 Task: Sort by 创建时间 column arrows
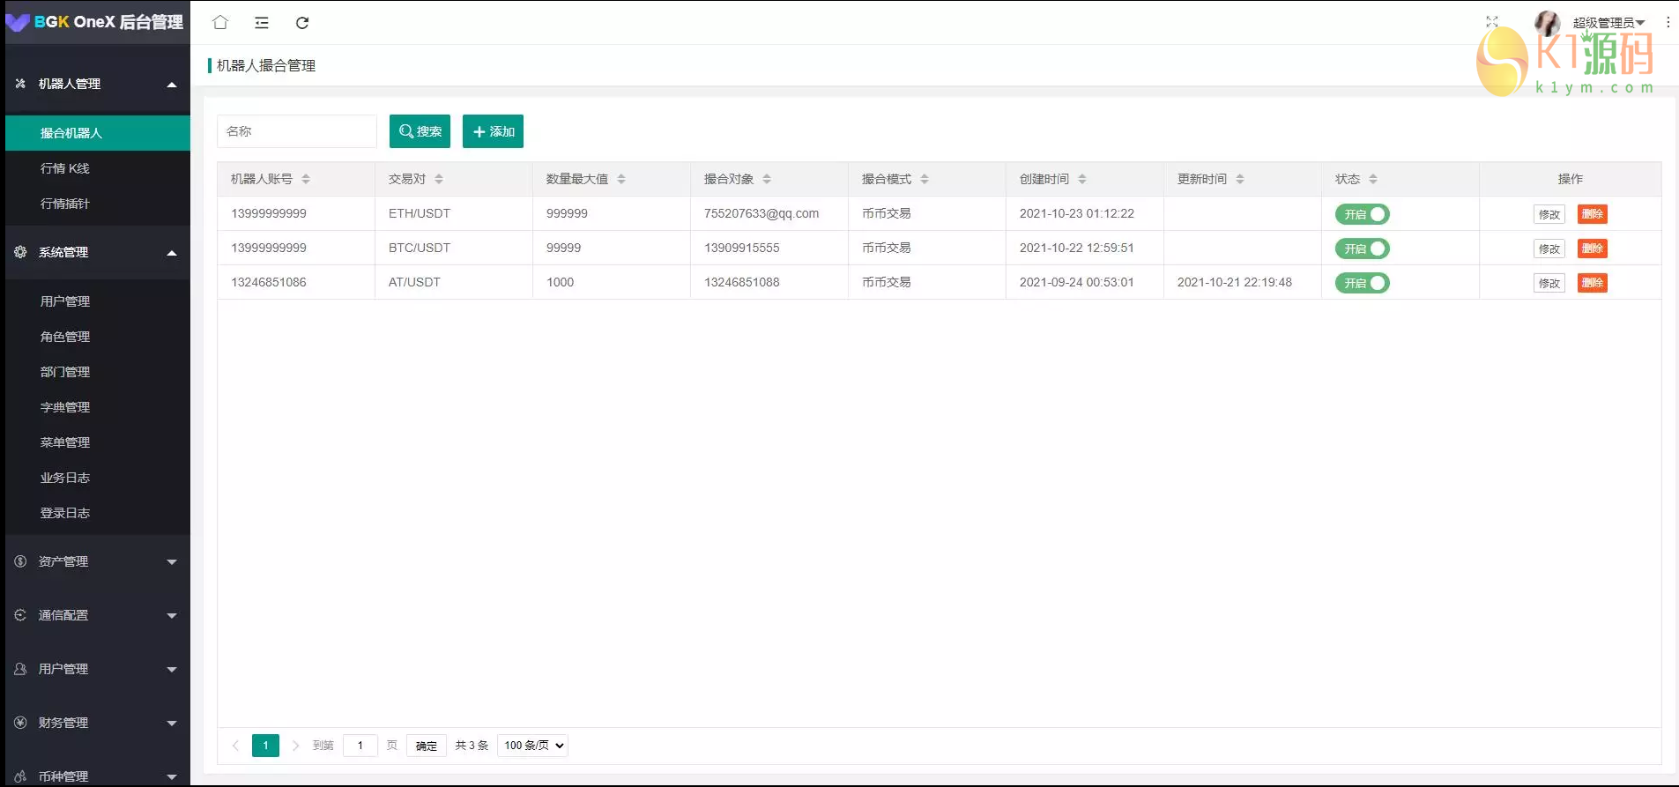click(1082, 179)
